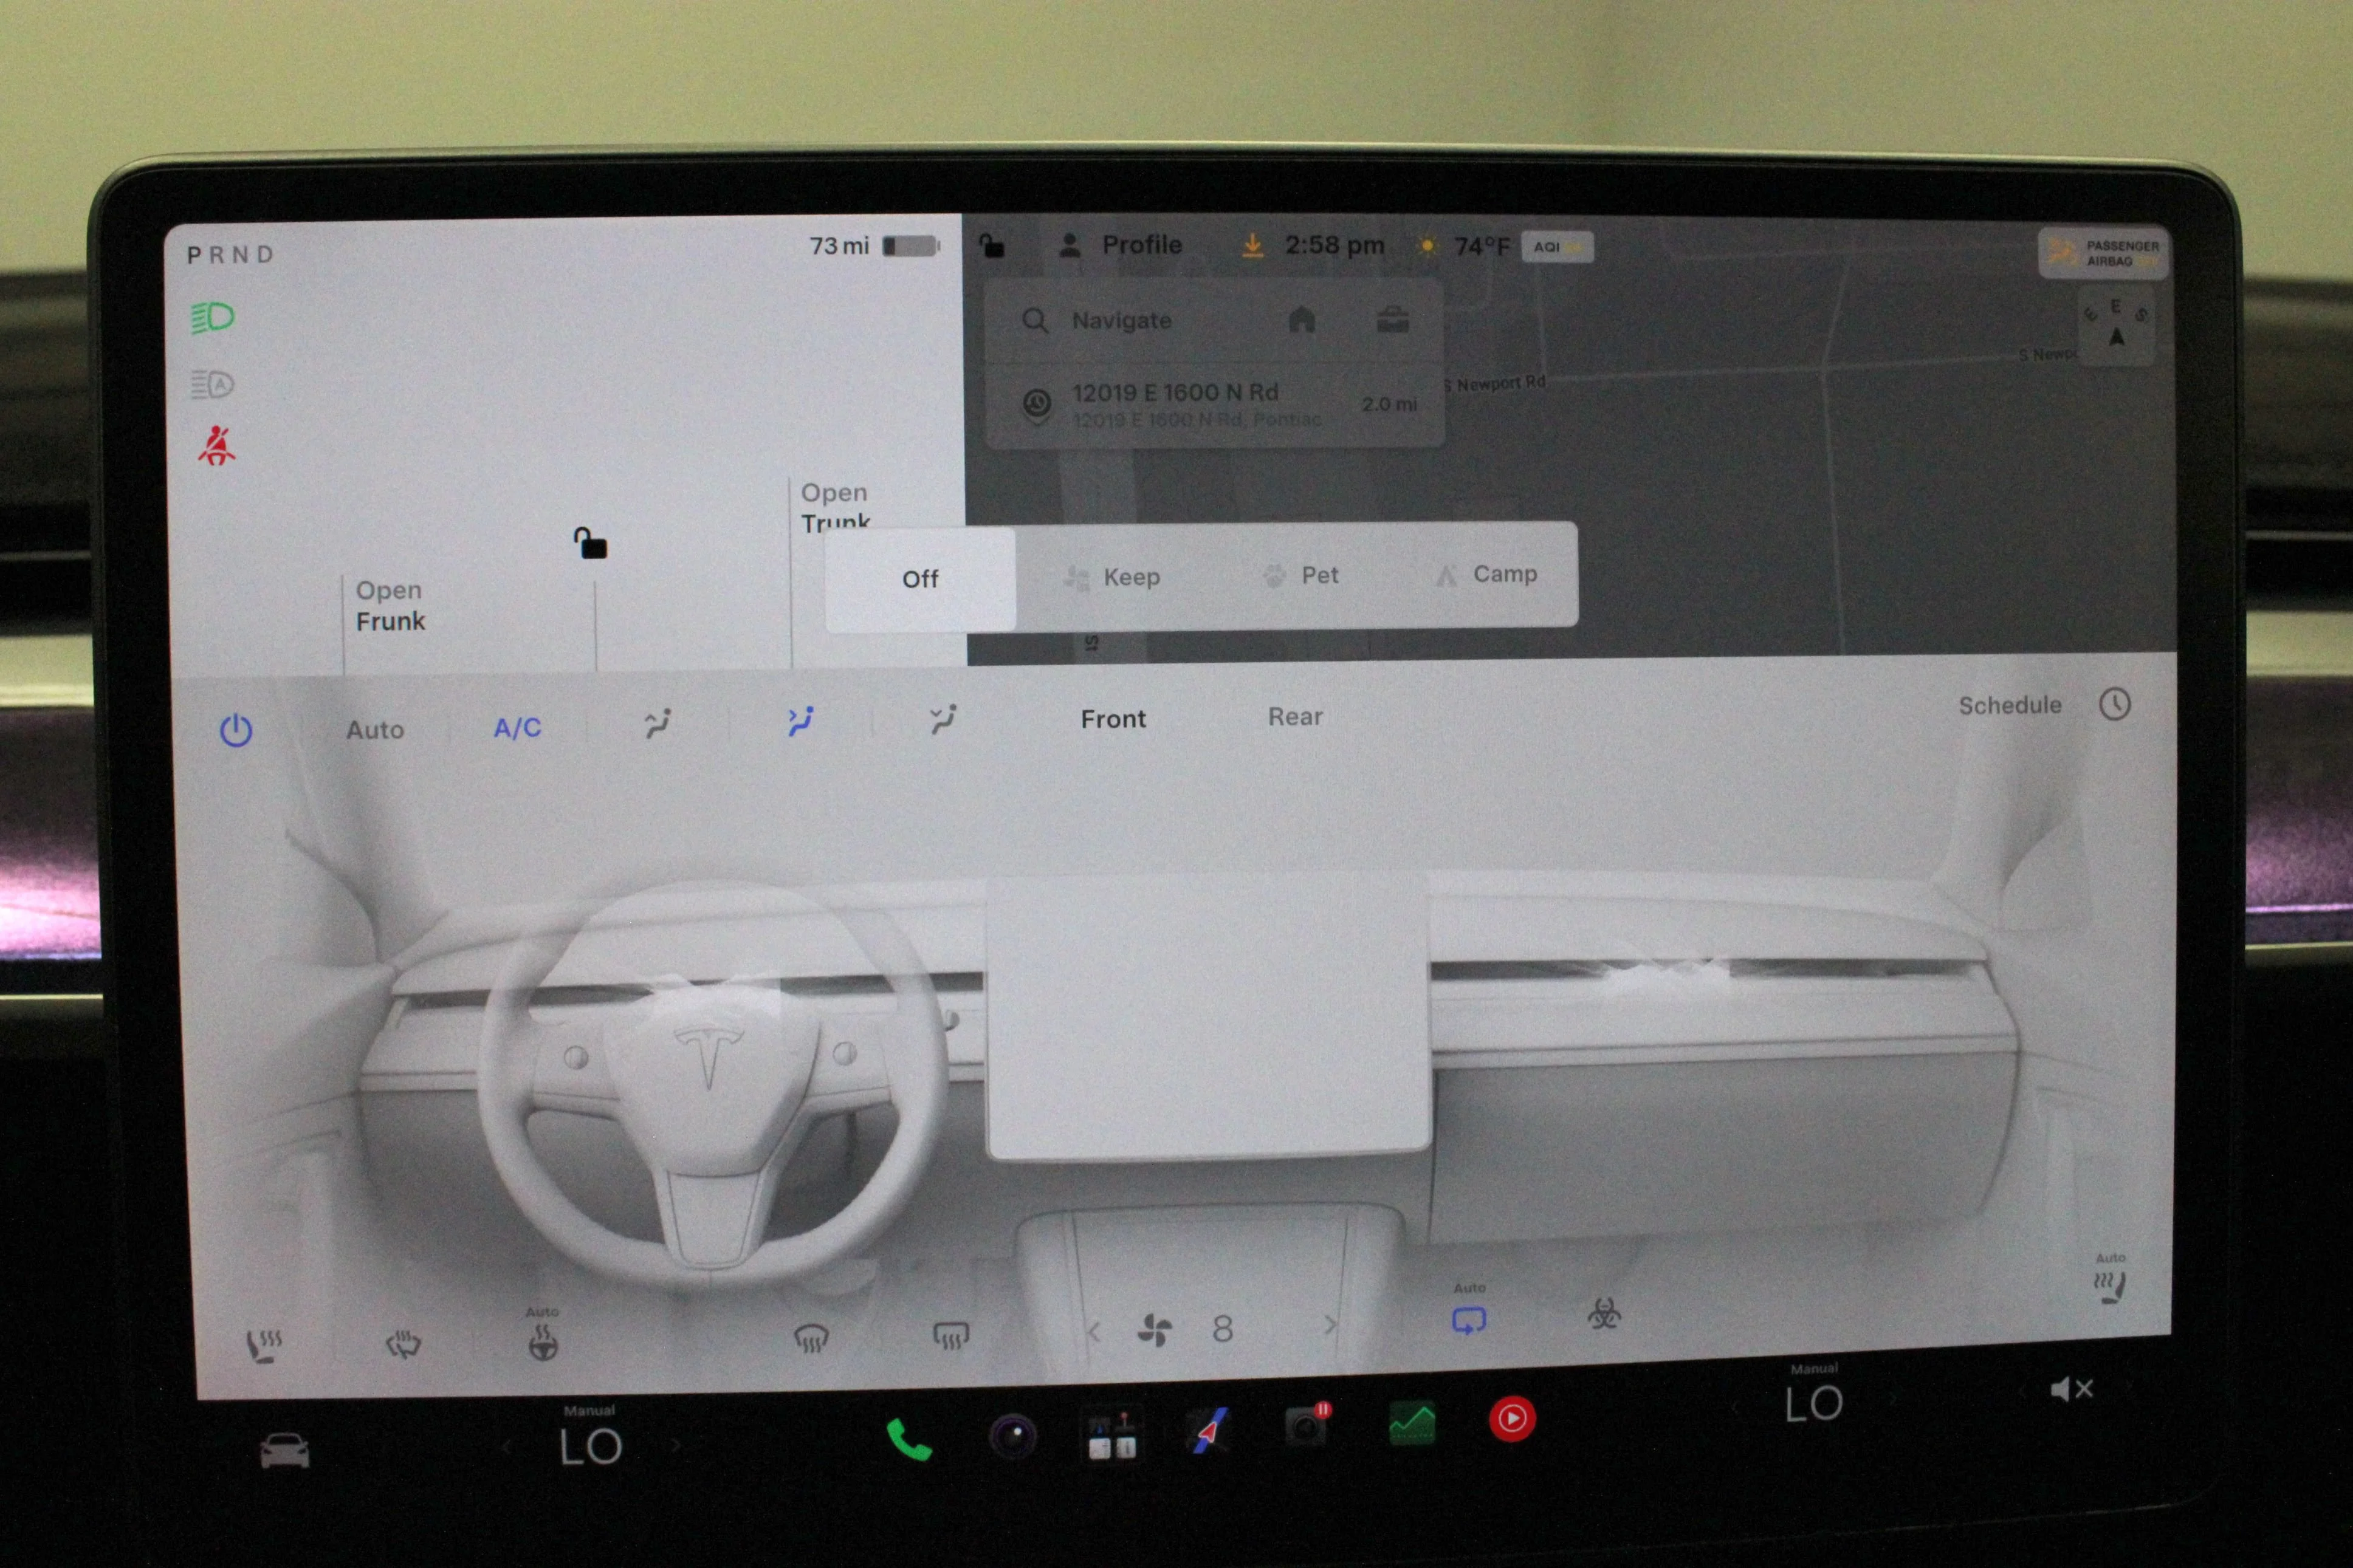Tap Open Trunk

pos(835,508)
